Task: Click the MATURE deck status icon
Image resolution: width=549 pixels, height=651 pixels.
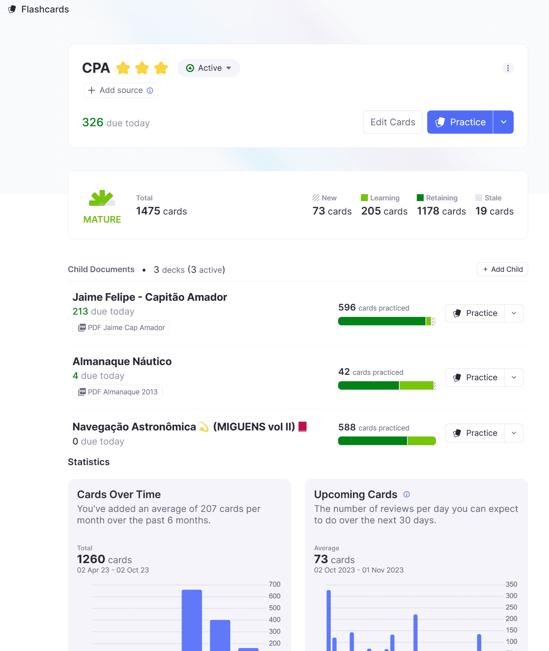Action: coord(102,198)
